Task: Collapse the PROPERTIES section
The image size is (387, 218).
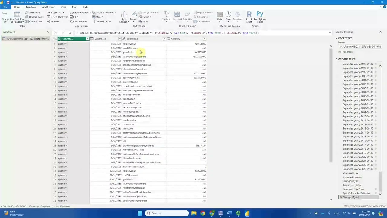Action: [x=336, y=38]
